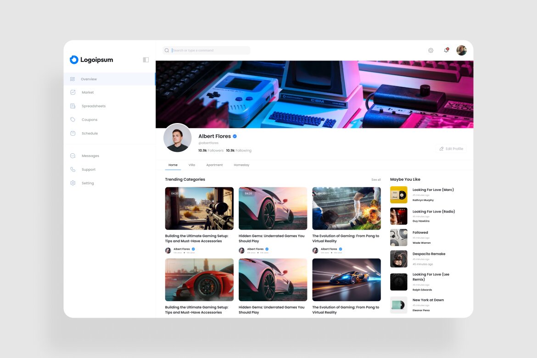
Task: Click the 10.9k Followers count
Action: [211, 150]
